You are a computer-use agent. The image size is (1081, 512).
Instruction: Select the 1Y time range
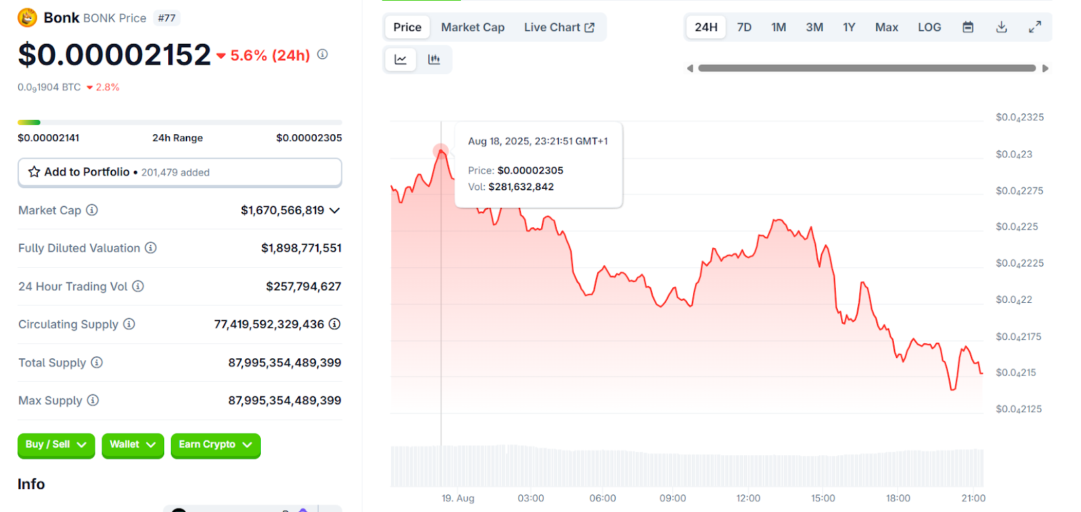click(x=849, y=27)
